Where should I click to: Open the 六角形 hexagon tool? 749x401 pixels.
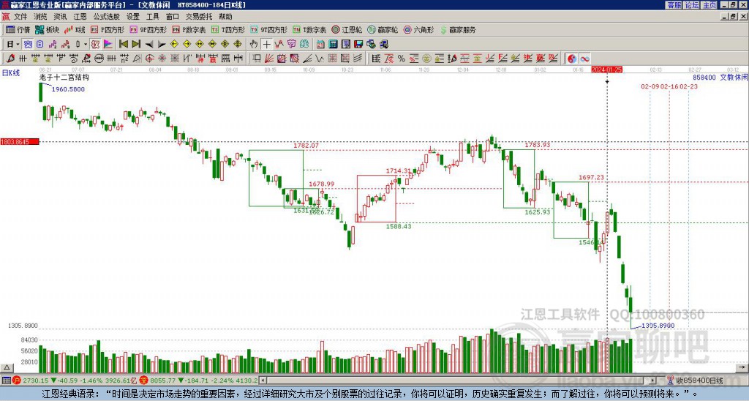[x=418, y=29]
